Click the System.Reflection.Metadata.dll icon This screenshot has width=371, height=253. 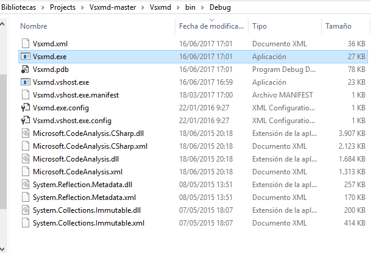tap(26, 184)
